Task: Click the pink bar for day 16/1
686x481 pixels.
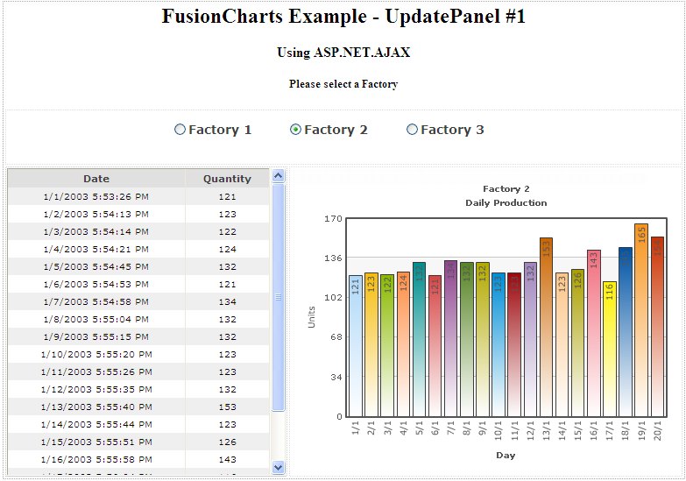Action: 594,333
